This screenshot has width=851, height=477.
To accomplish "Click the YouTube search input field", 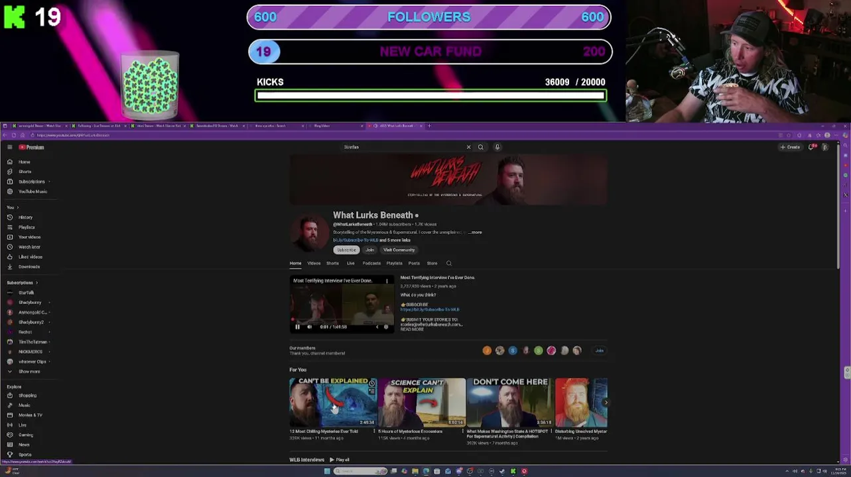I will [401, 147].
